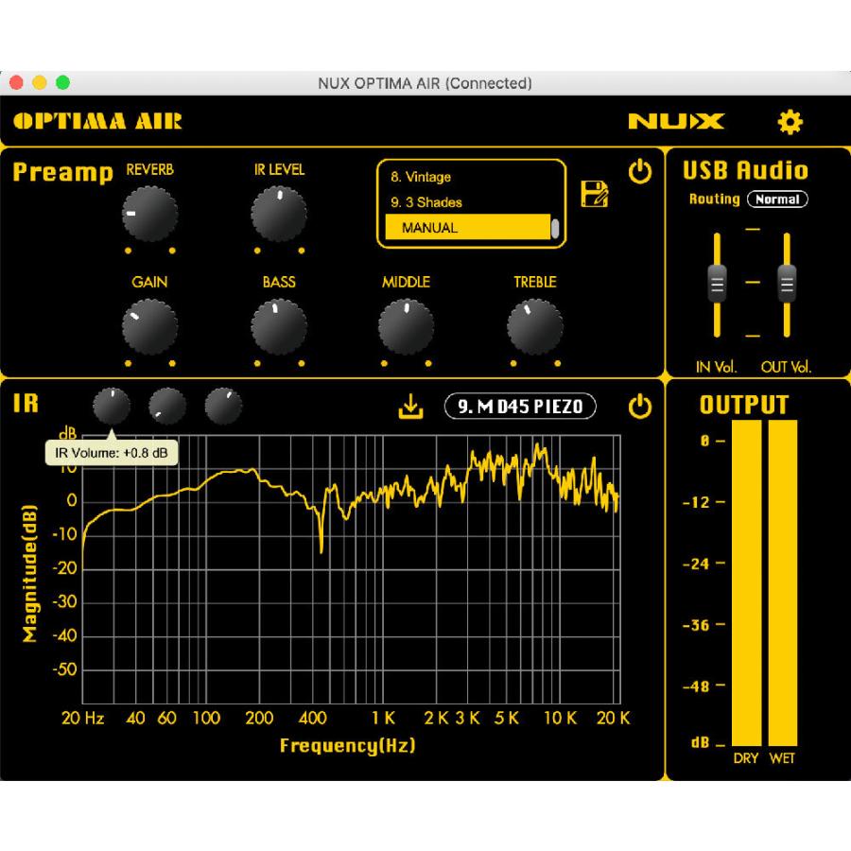The height and width of the screenshot is (851, 851).
Task: Select the 8. Vintage preset
Action: pos(421,177)
